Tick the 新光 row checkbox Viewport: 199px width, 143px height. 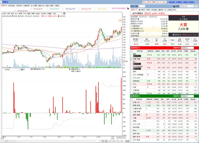pyautogui.click(x=132, y=130)
